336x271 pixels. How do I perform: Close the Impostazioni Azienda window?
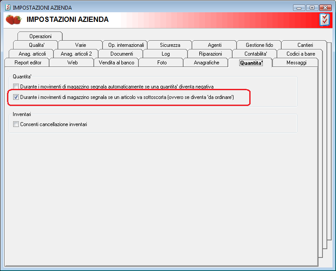325,8
